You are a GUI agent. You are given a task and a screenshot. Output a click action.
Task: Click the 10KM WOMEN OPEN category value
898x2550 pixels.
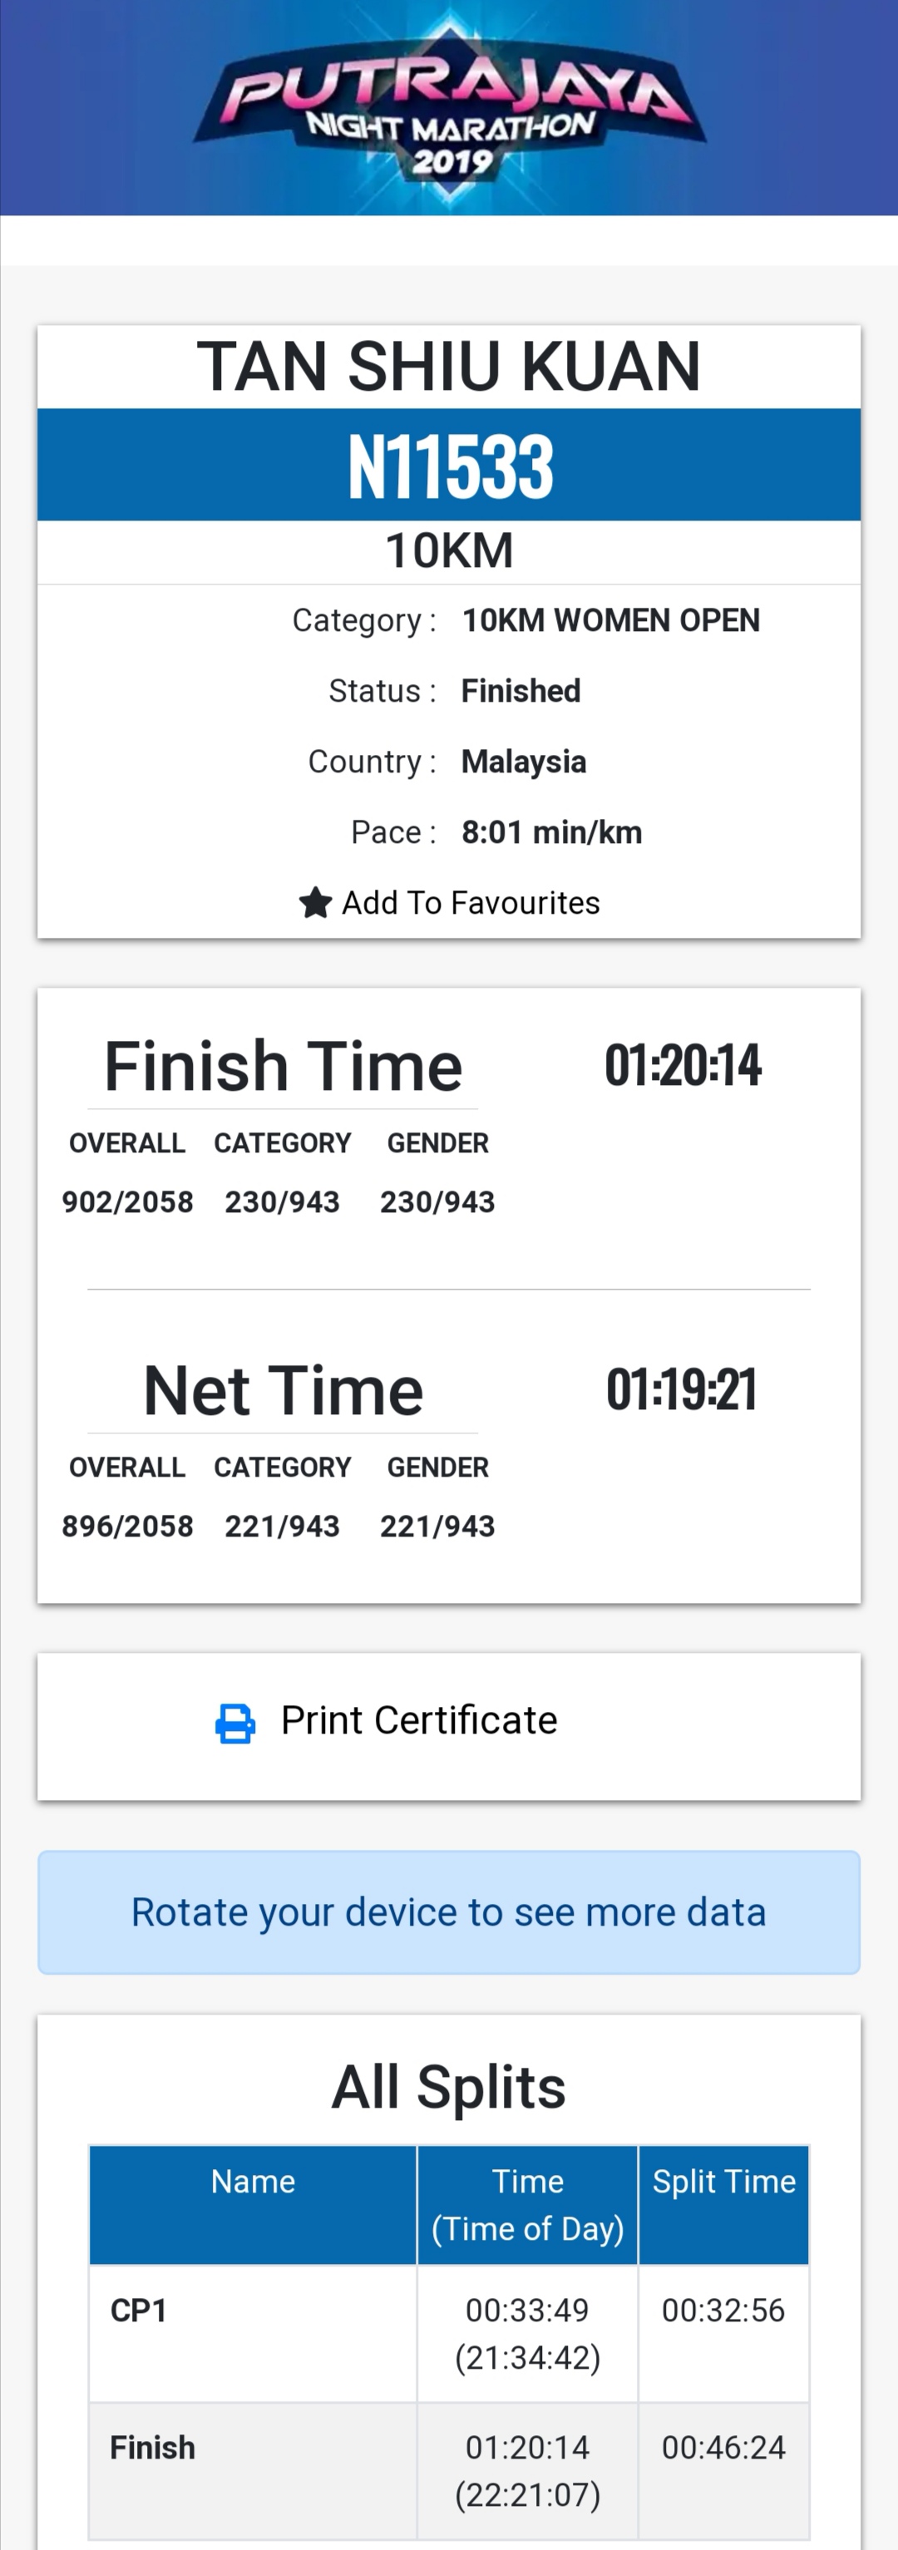[611, 621]
